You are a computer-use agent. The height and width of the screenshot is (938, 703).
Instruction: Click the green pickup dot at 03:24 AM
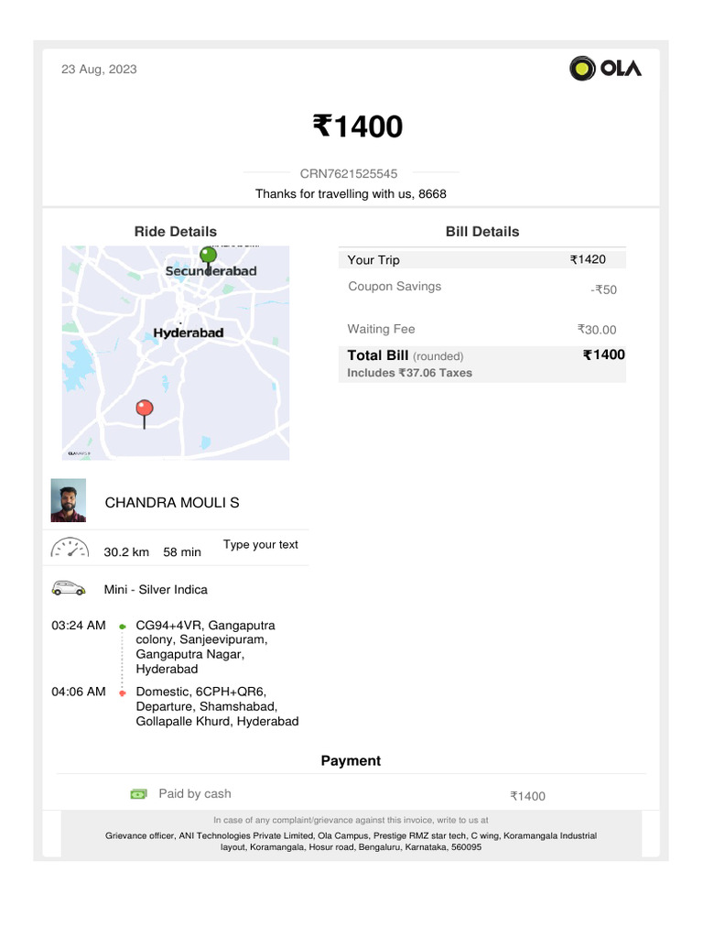coord(122,627)
